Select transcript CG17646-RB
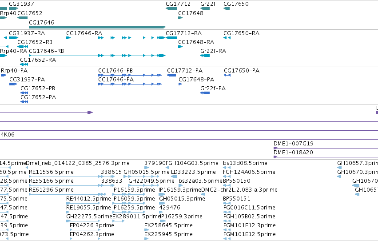 (x=97, y=56)
